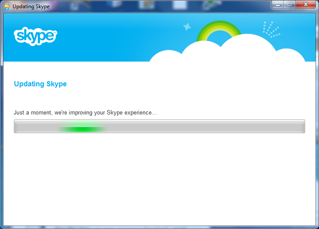Click the bottom-right window resize corner
This screenshot has height=229, width=319.
[316, 226]
